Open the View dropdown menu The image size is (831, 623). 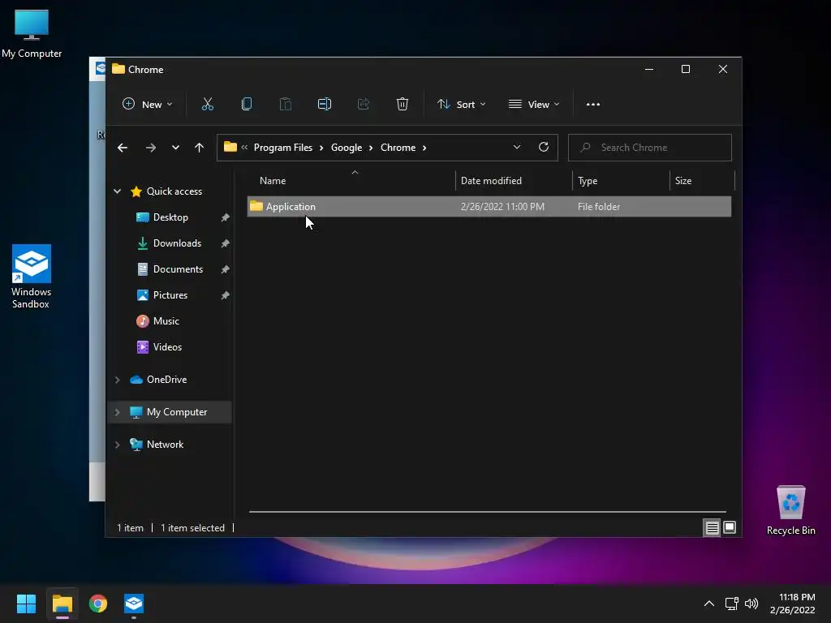coord(534,105)
